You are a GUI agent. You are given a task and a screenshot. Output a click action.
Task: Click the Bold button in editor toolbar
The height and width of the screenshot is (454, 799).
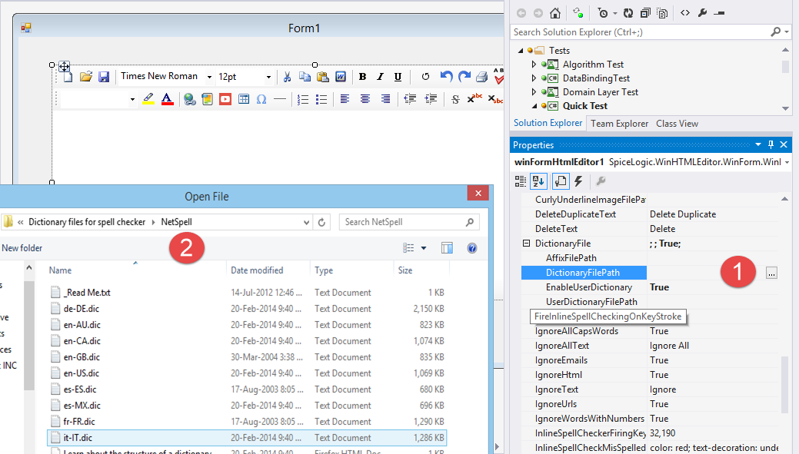coord(362,77)
